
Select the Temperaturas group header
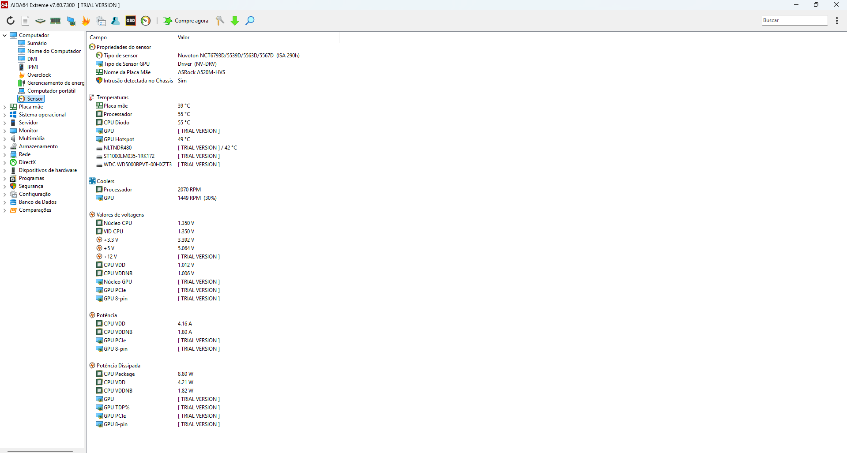tap(109, 97)
